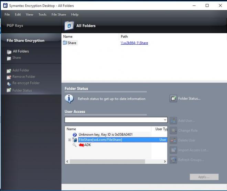Minimize the Symantec Encryption Desktop window
This screenshot has width=227, height=191.
coord(194,5)
